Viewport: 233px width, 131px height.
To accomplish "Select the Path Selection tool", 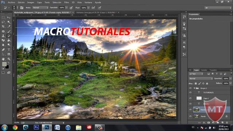I will [3, 54].
